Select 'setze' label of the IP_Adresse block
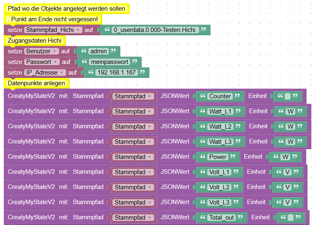This screenshot has width=312, height=225. [15, 73]
